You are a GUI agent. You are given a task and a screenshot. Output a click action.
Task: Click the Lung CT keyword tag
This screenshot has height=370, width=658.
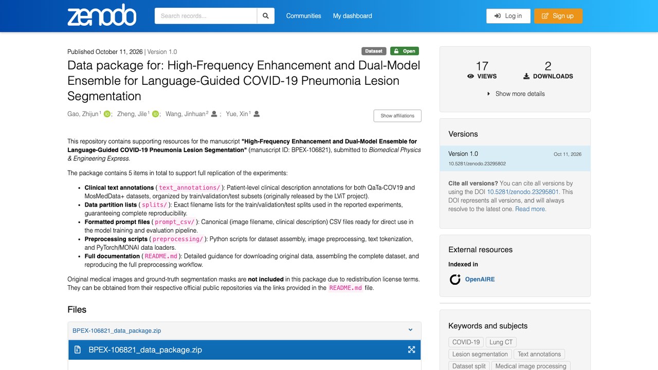(x=501, y=342)
